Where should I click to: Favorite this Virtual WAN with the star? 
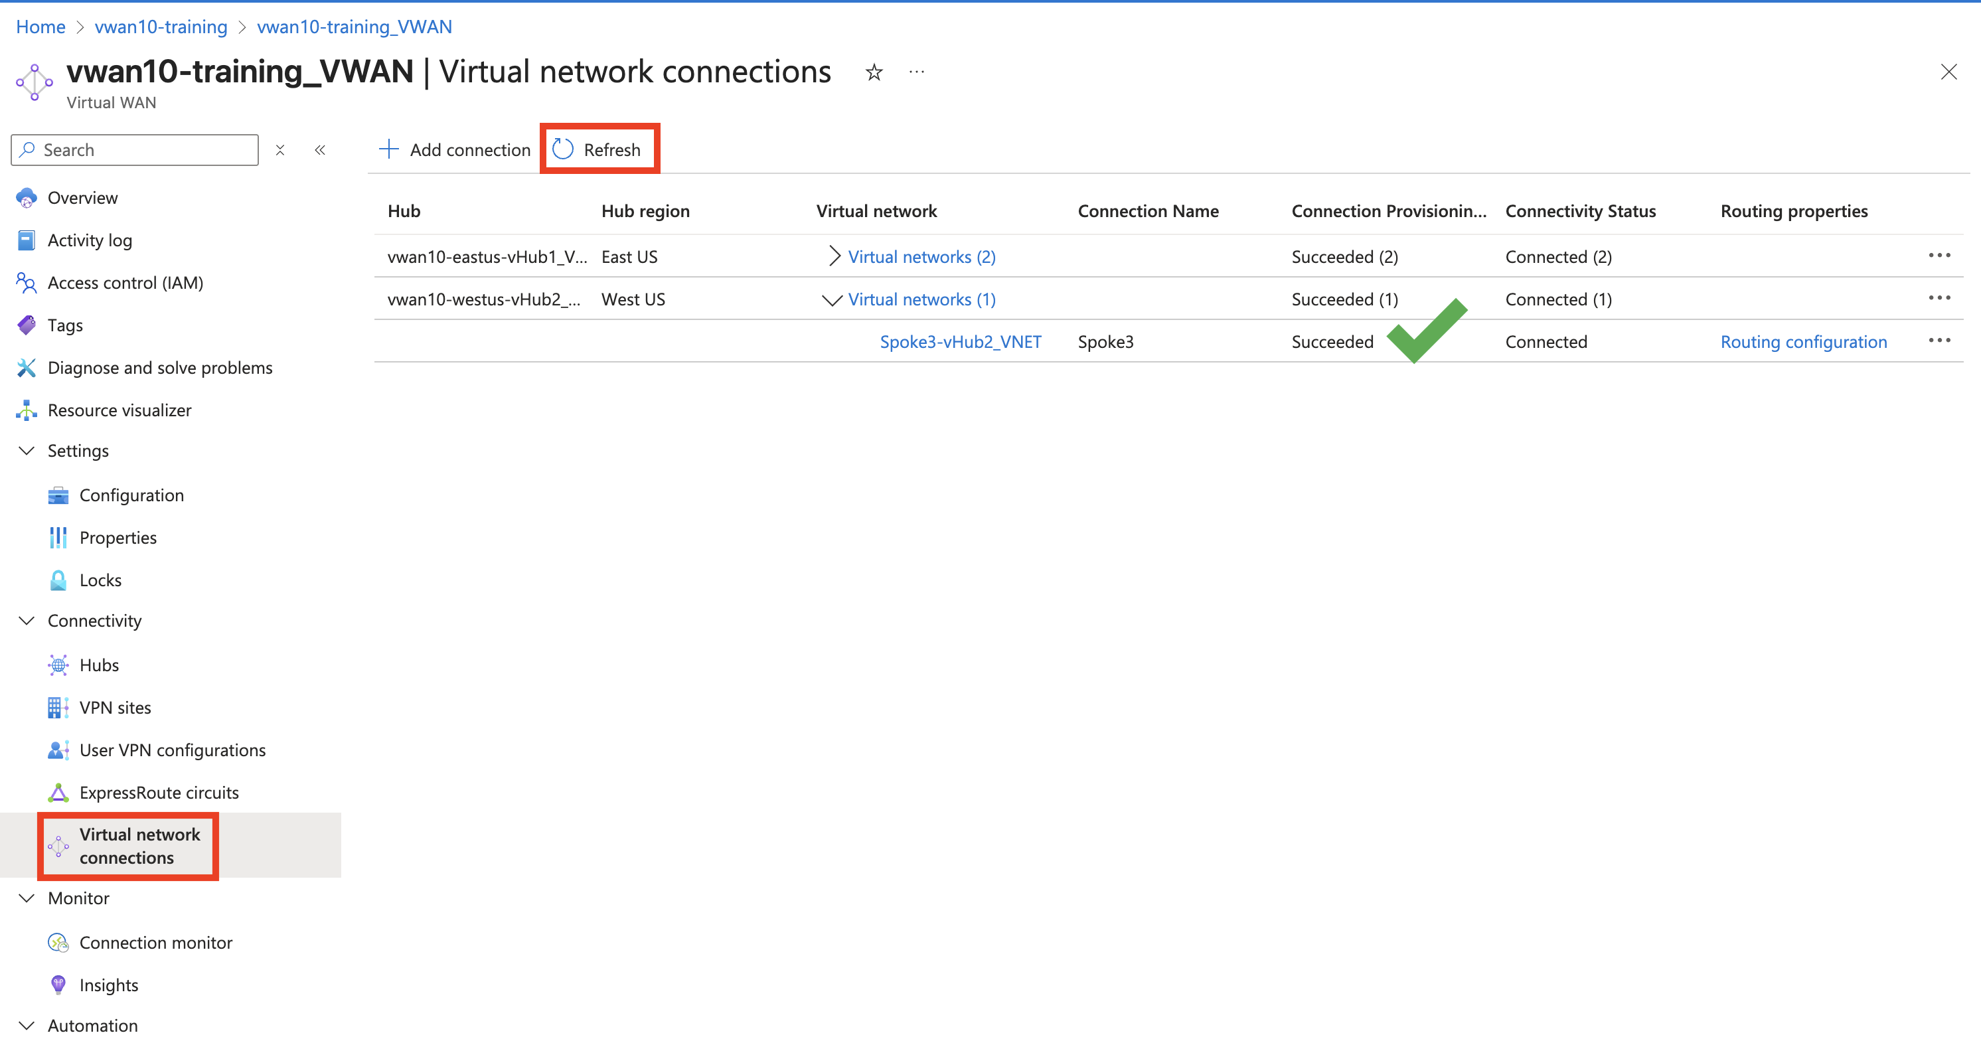click(x=874, y=72)
